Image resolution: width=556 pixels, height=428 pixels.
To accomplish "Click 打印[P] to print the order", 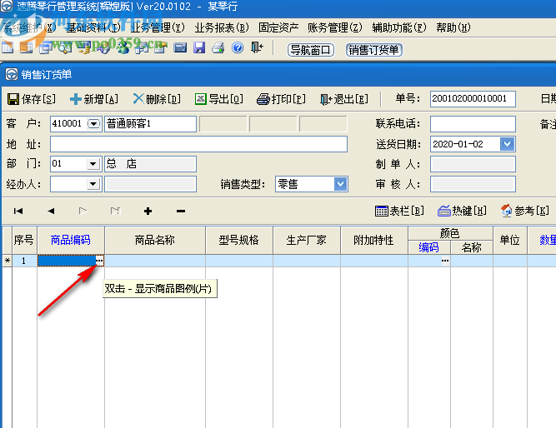I will 281,99.
